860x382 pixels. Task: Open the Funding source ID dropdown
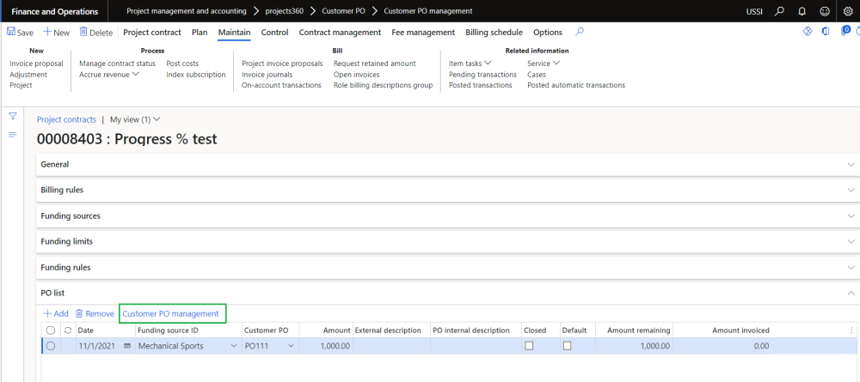tap(233, 346)
